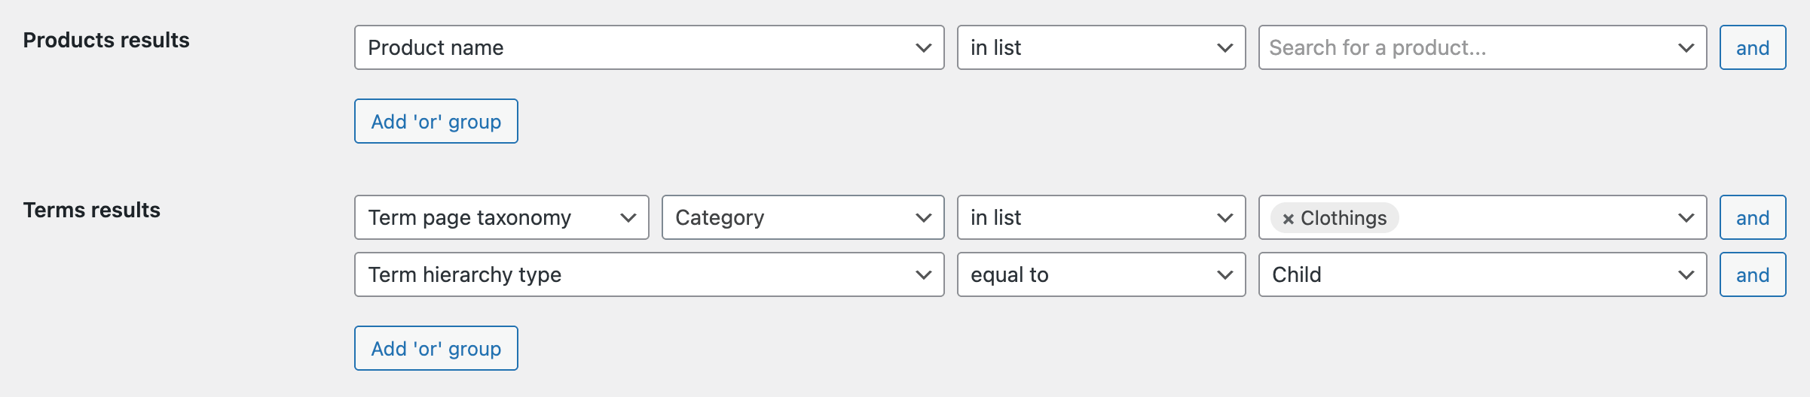The height and width of the screenshot is (397, 1810).
Task: Click 'and' button beside the Child row
Action: coord(1752,274)
